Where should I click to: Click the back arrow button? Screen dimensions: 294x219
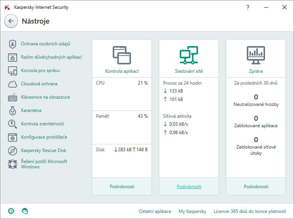pos(11,21)
